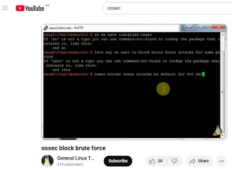Click the PuTTY icon in video title bar
Screen dimensions: 232x169
[46, 28]
